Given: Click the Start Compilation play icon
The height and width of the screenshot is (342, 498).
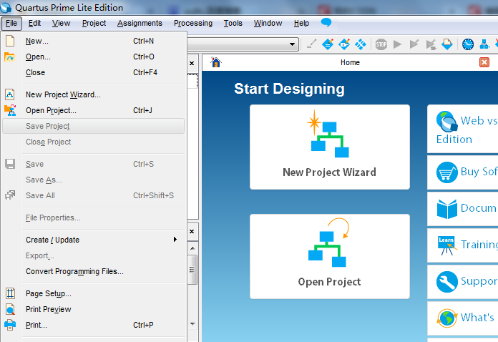Looking at the screenshot, I should [x=398, y=44].
